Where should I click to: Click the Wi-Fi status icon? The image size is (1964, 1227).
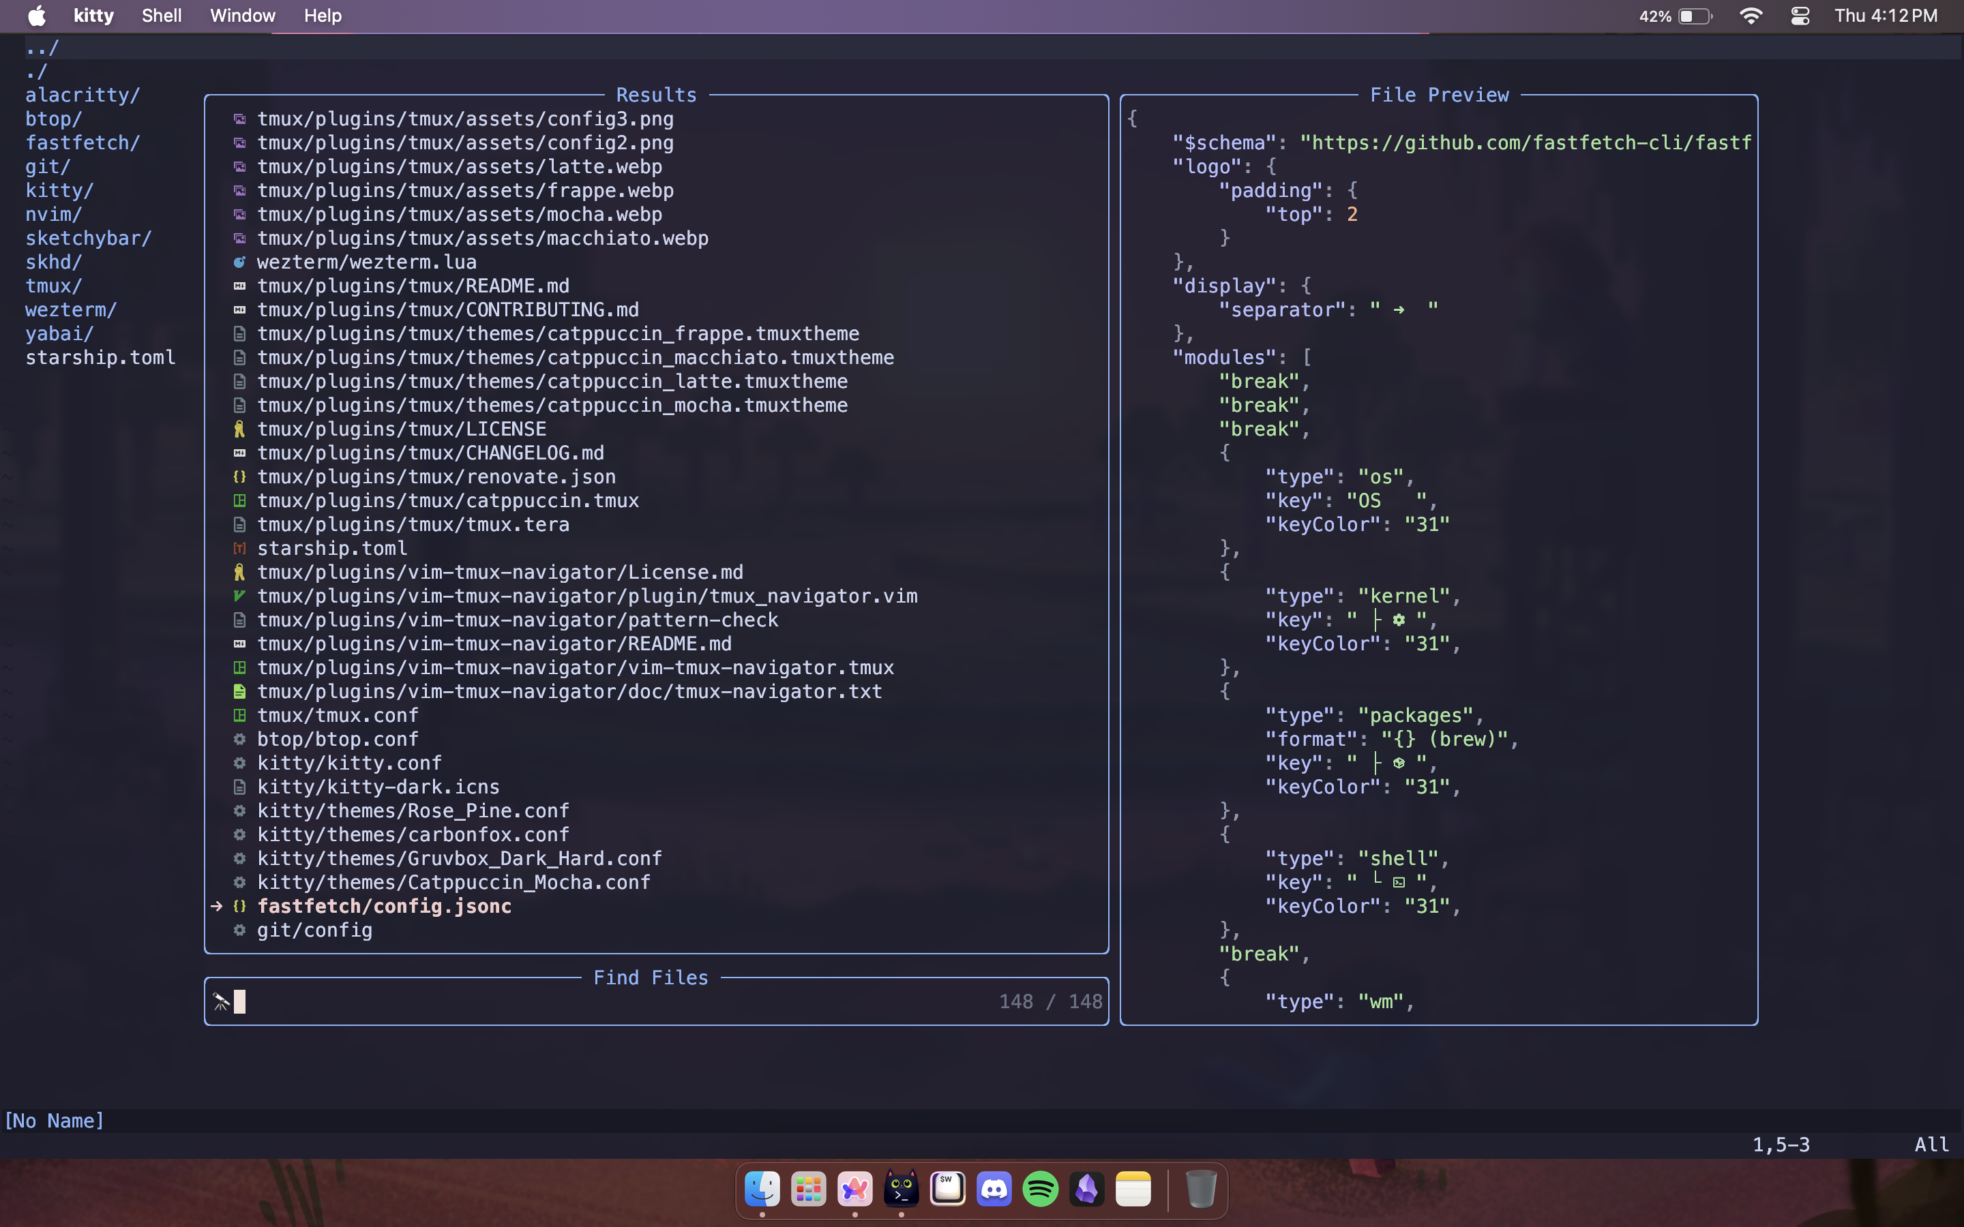pos(1751,16)
